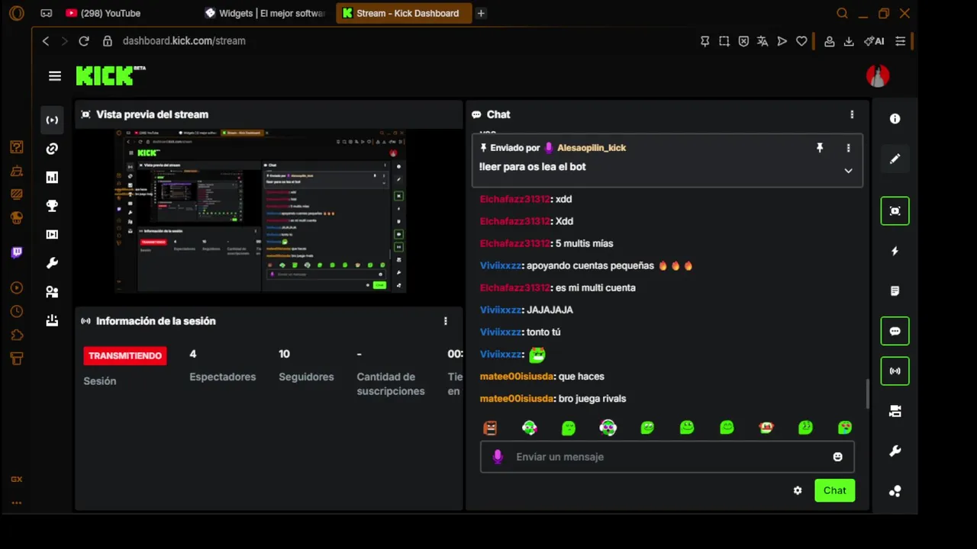Screen dimensions: 977x549
Task: Click the green Chat send button
Action: [834, 490]
